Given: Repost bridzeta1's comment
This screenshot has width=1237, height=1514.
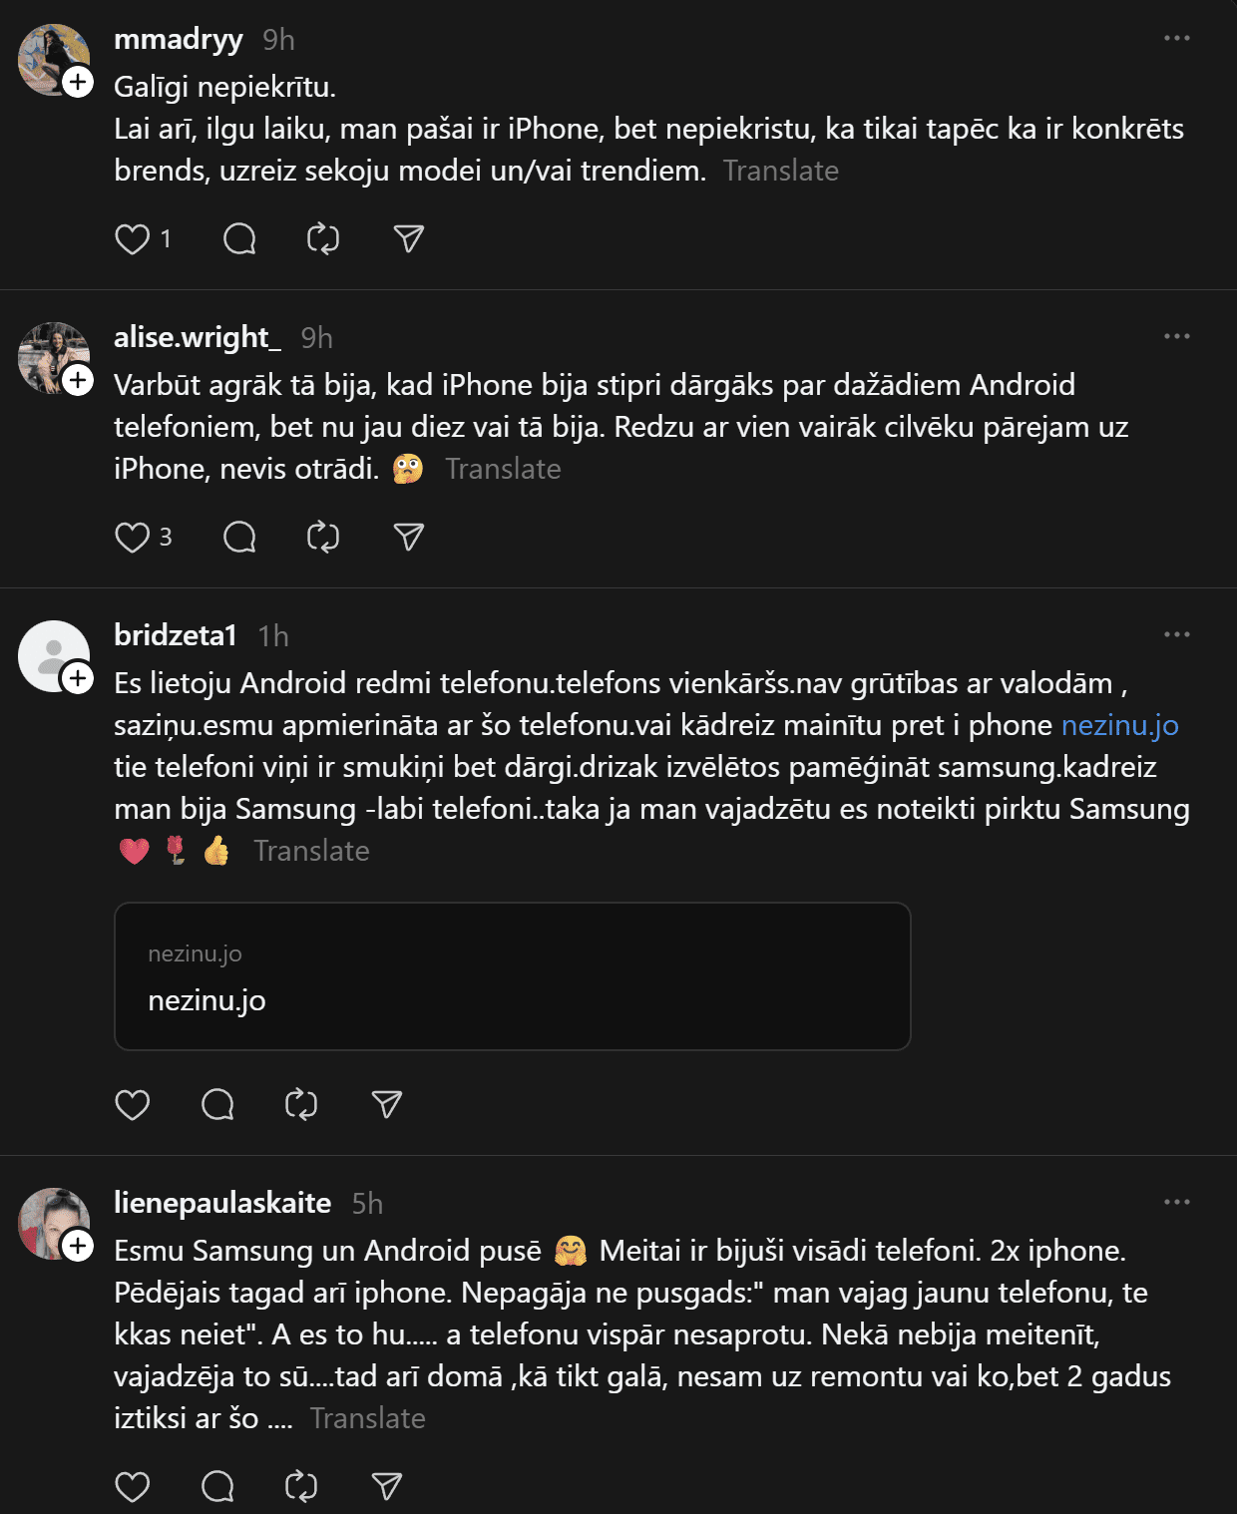Looking at the screenshot, I should point(301,1105).
